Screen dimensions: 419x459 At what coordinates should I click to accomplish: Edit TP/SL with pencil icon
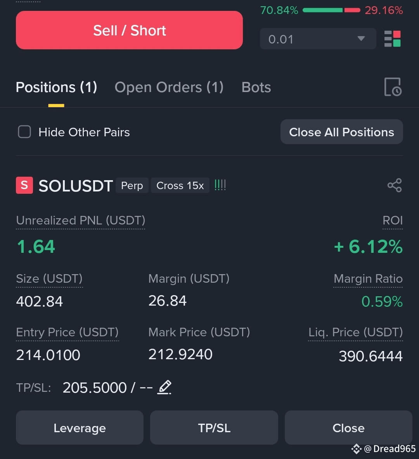(164, 387)
